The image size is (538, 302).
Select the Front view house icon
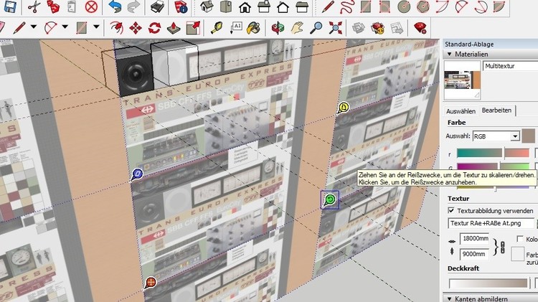[245, 7]
